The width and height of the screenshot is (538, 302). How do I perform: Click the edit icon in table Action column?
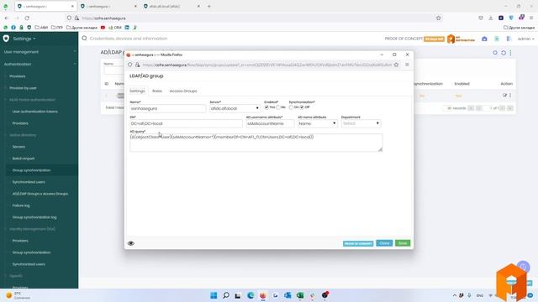click(x=504, y=96)
